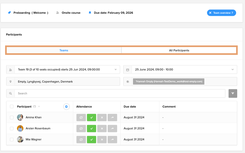Sort by Participant column arrow
This screenshot has width=245, height=153.
pos(39,107)
